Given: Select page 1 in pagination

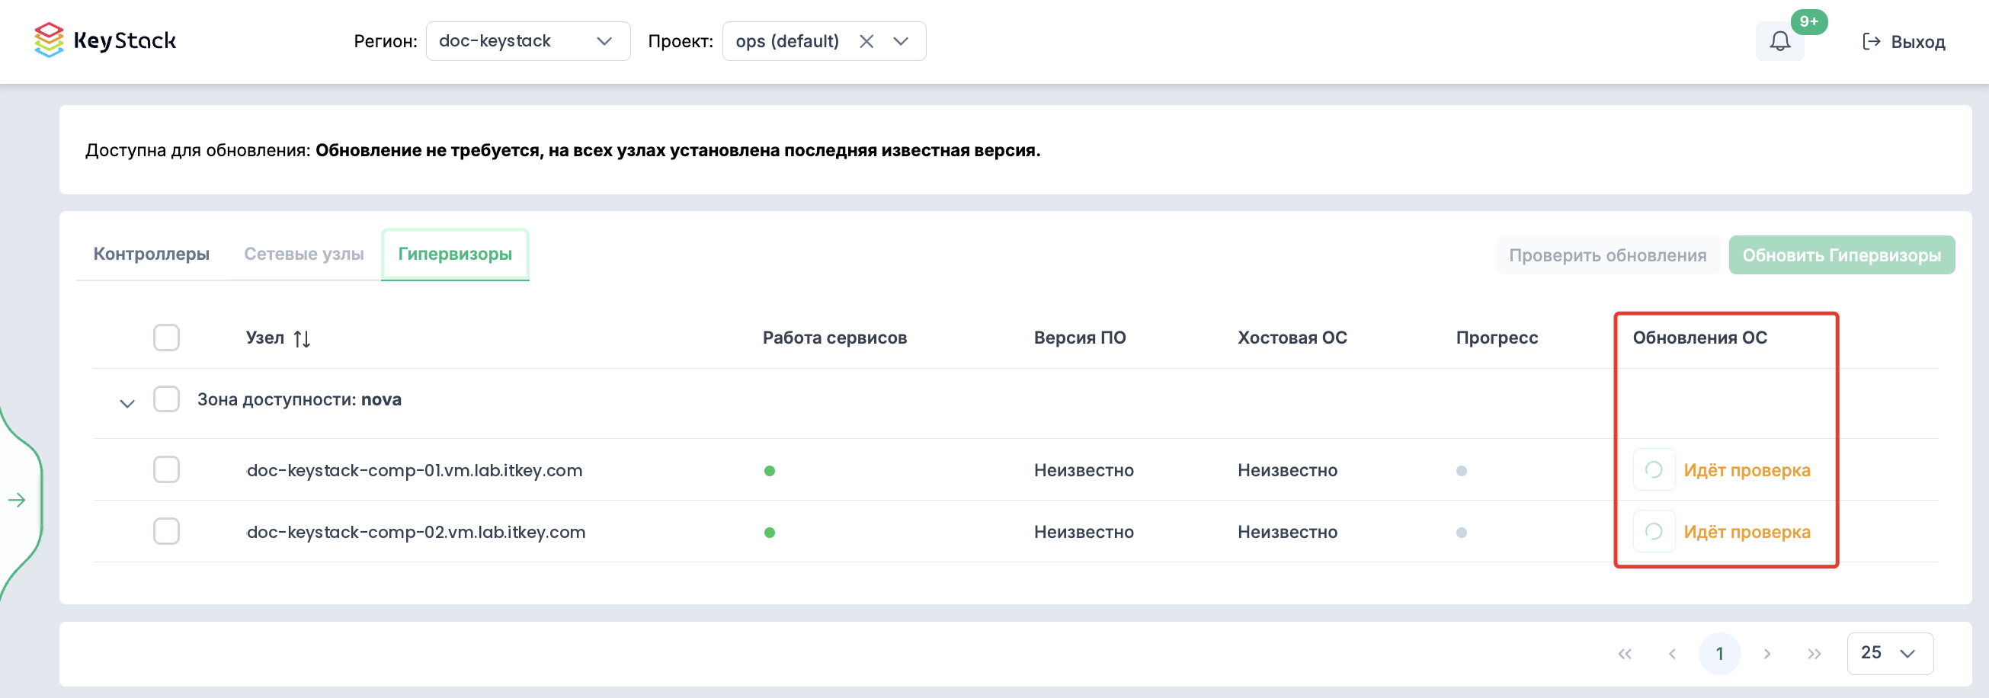Looking at the screenshot, I should tap(1719, 654).
